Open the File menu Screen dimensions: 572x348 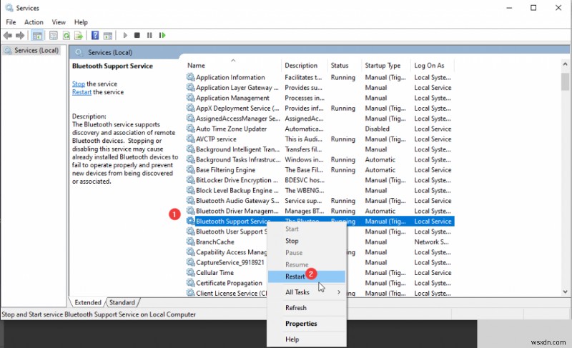[11, 22]
